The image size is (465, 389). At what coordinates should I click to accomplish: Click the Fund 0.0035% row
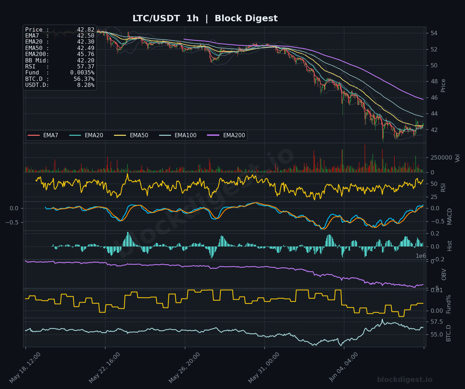coord(60,73)
